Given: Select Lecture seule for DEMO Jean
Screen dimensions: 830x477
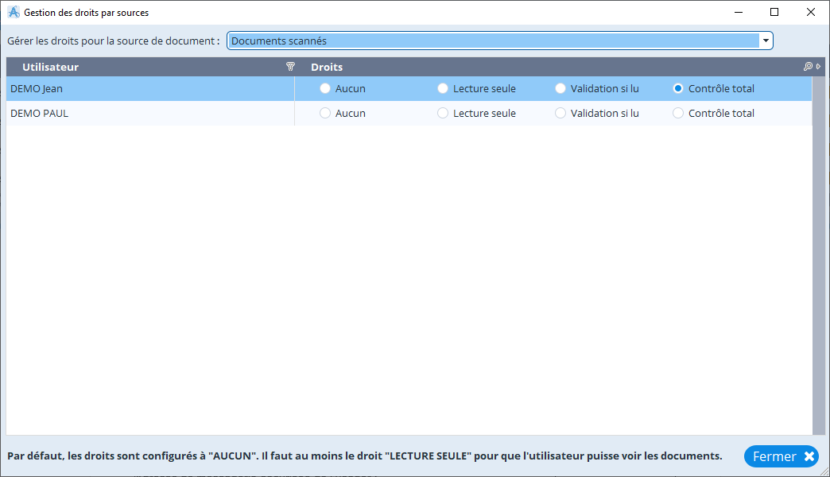Looking at the screenshot, I should [x=443, y=89].
